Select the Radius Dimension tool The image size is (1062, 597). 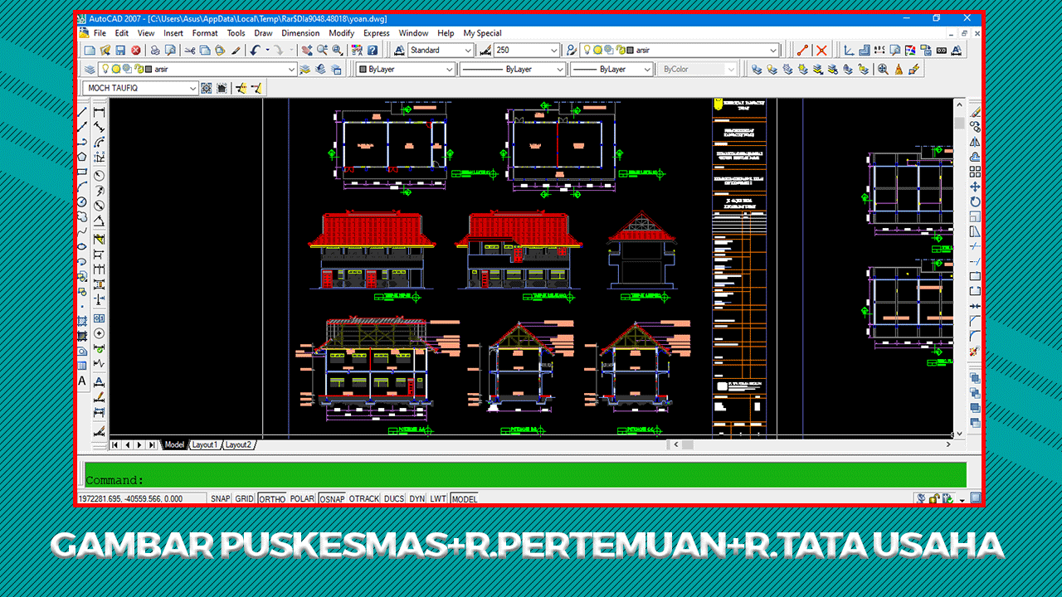tap(99, 175)
